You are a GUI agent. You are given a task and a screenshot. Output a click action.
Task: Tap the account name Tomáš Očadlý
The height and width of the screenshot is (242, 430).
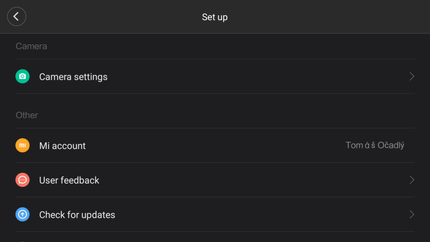tap(375, 145)
